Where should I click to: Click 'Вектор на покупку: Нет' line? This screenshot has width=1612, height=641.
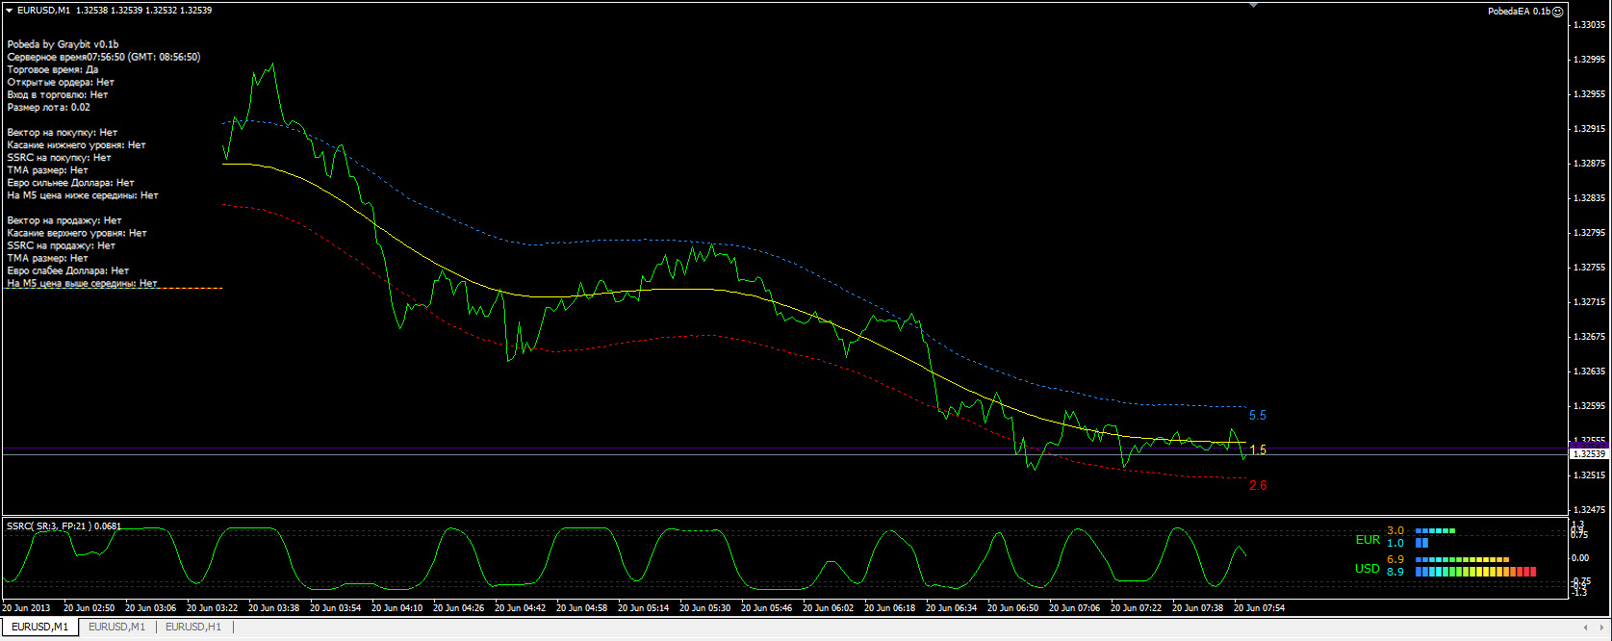63,132
